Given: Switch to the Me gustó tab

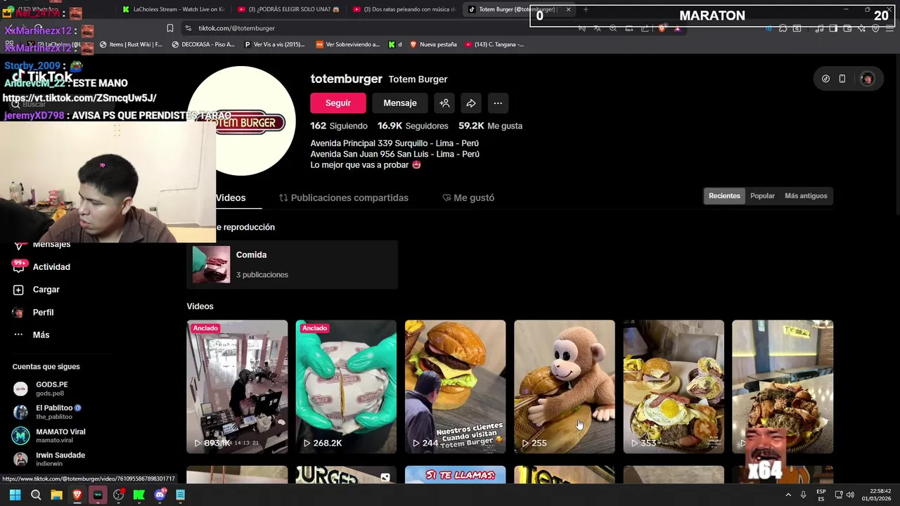Looking at the screenshot, I should (468, 197).
